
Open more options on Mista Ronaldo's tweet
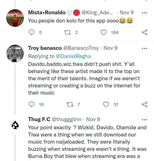pos(145,13)
